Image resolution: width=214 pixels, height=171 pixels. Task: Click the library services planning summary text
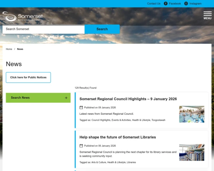click(128, 154)
